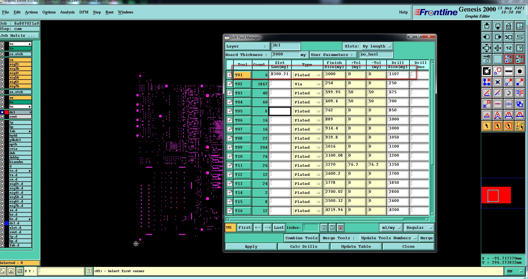
Task: Toggle checkbox for layer cs.etch
Action: (x=2, y=54)
